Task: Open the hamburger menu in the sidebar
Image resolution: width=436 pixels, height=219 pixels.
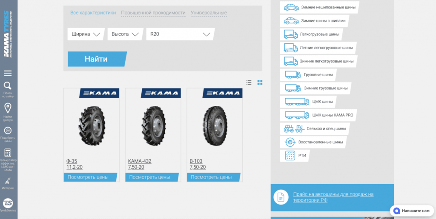Action: (8, 73)
